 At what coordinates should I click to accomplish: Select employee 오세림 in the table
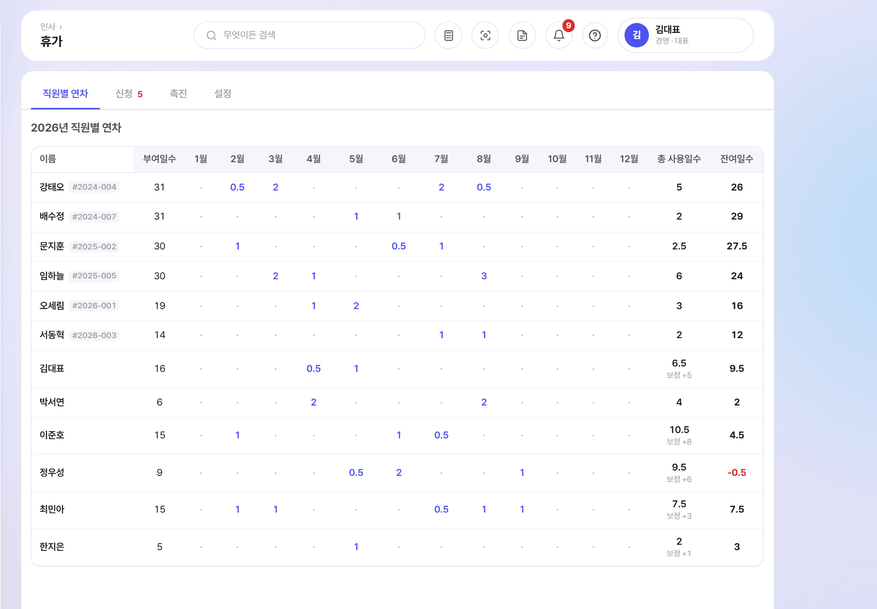[x=52, y=306]
